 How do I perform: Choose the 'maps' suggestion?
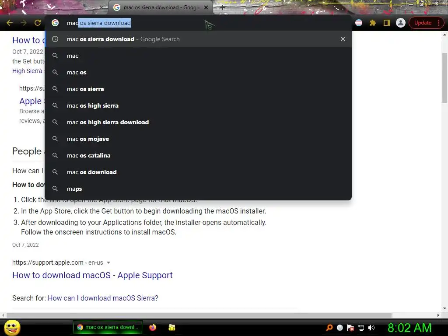point(198,189)
